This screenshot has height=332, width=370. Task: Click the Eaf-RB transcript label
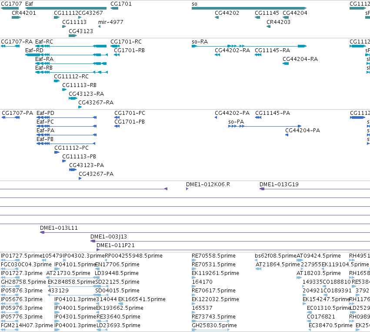pos(44,68)
